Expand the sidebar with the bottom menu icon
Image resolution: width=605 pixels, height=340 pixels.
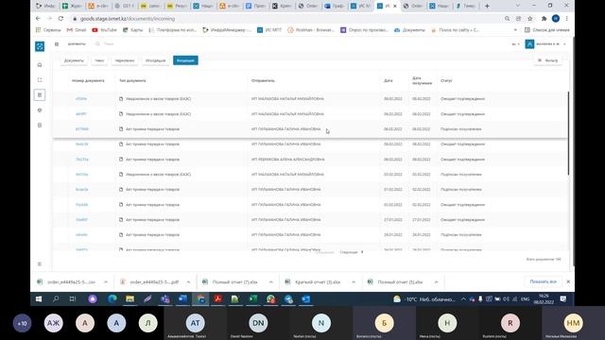click(40, 264)
